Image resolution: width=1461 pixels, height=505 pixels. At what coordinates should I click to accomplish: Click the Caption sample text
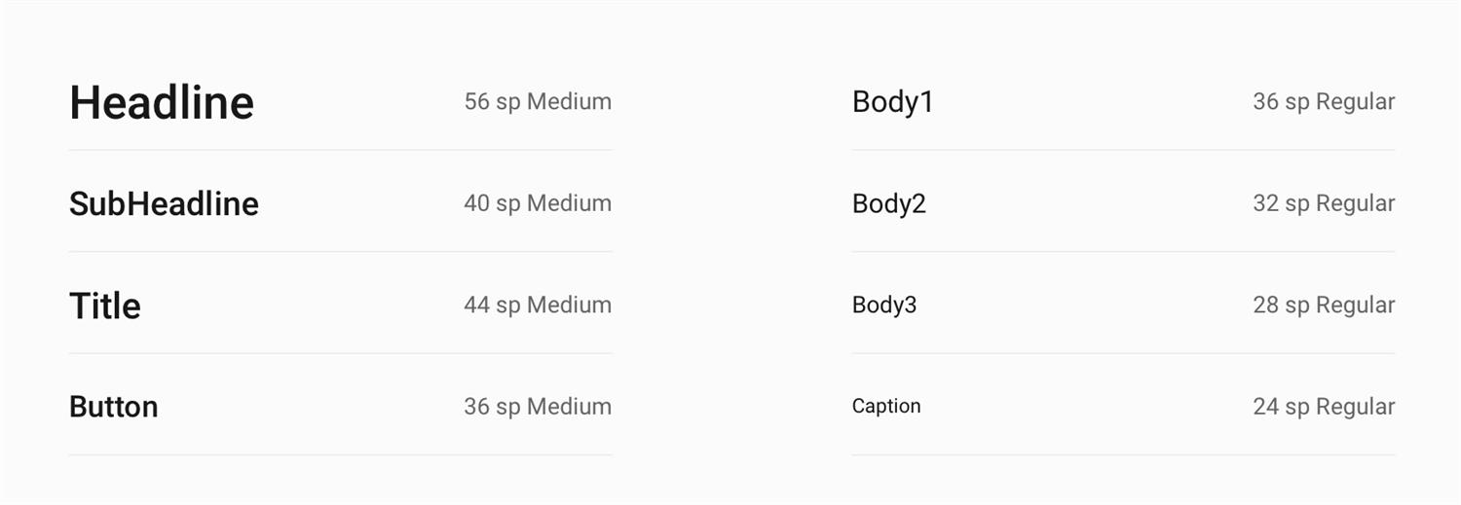[x=886, y=406]
